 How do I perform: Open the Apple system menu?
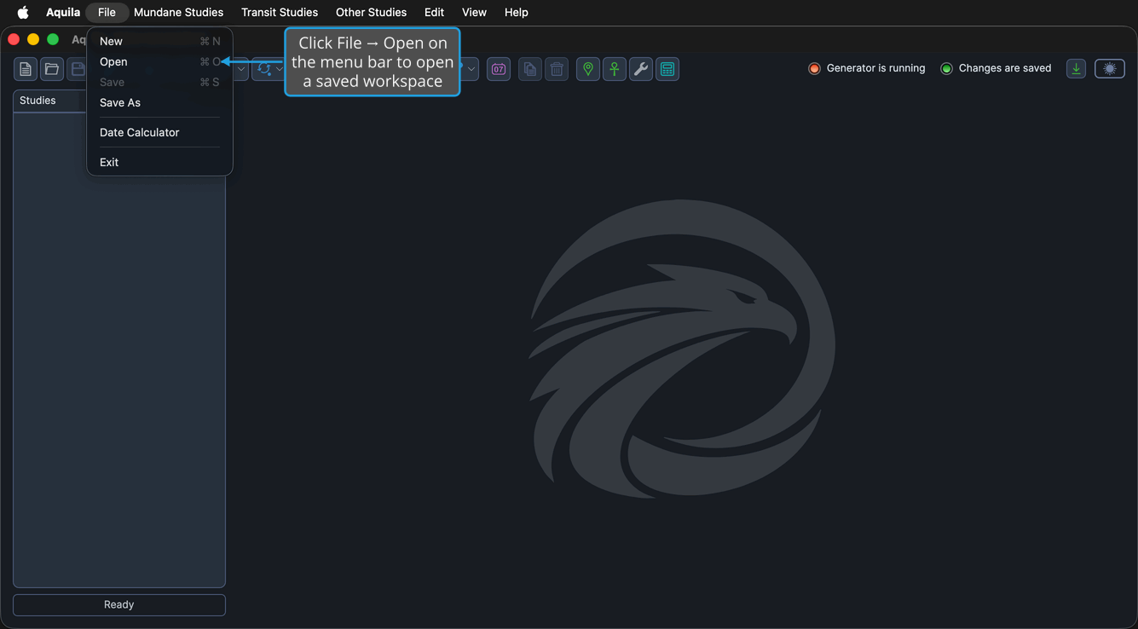pyautogui.click(x=23, y=12)
